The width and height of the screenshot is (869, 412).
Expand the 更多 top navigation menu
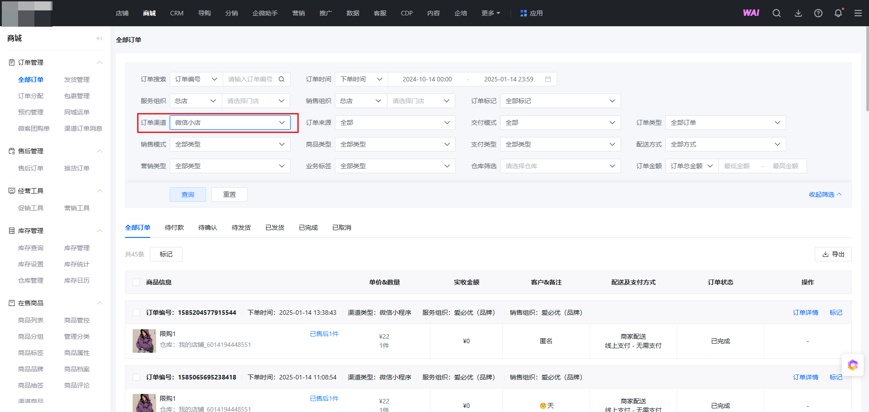click(x=491, y=13)
